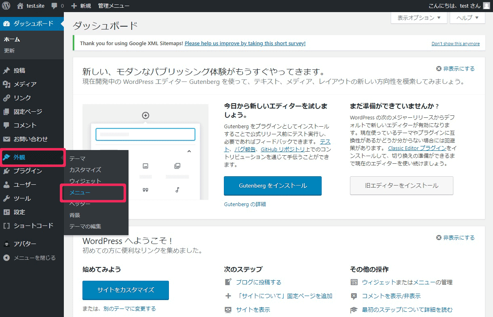Dismiss the Gutenberg panel via 非表示にする

[455, 69]
